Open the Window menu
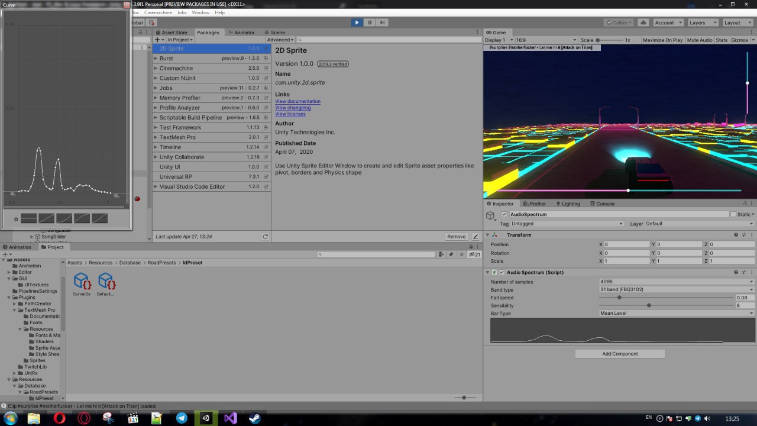The height and width of the screenshot is (426, 757). click(x=200, y=12)
